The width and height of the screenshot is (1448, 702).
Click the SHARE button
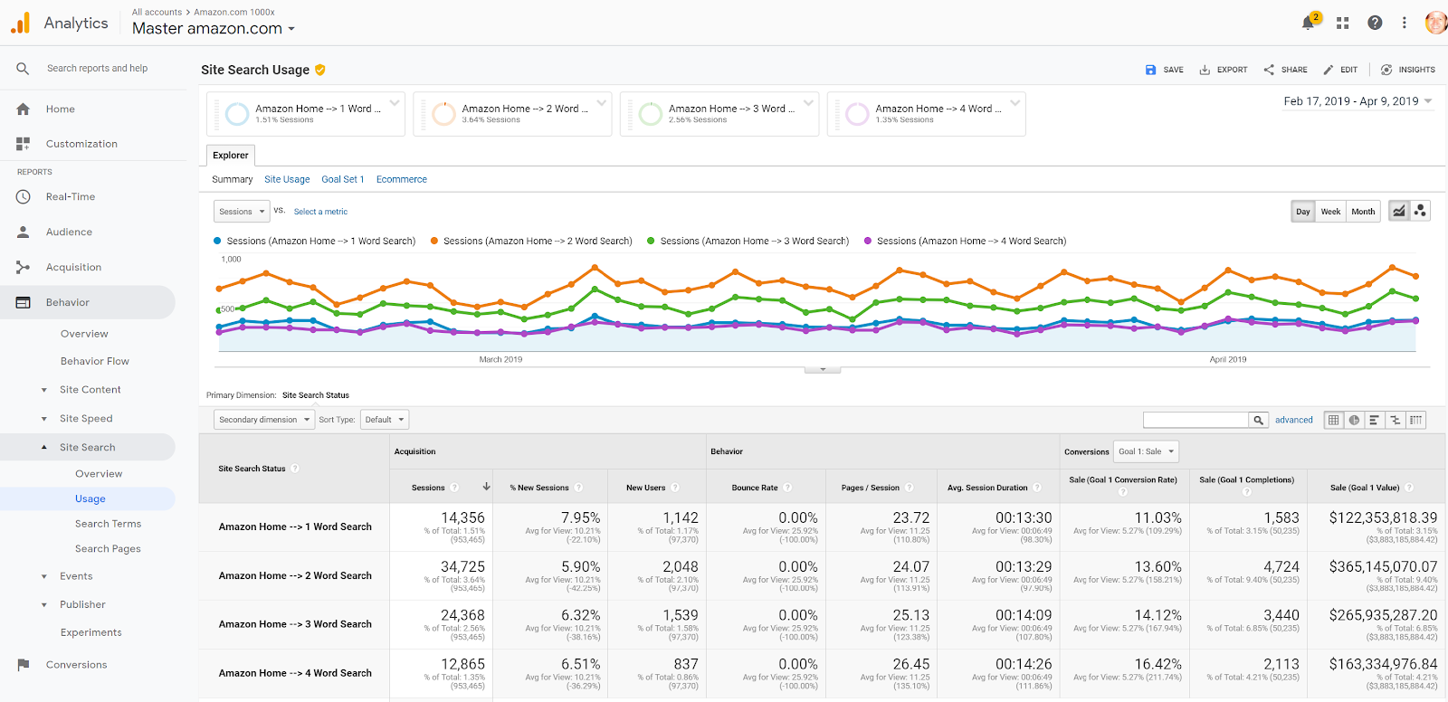(x=1285, y=70)
